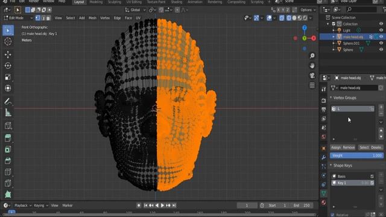Click the viewport zoom magnifier icon
The image size is (386, 217).
click(312, 56)
